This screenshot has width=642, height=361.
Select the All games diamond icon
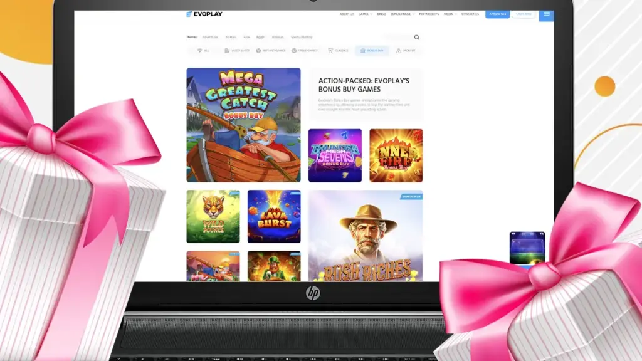[x=200, y=51]
